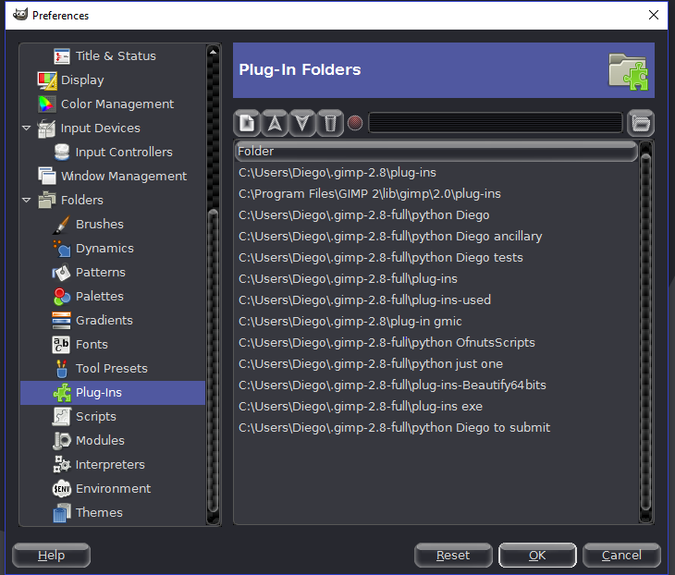Open Title & Status preferences page
This screenshot has width=675, height=575.
116,56
